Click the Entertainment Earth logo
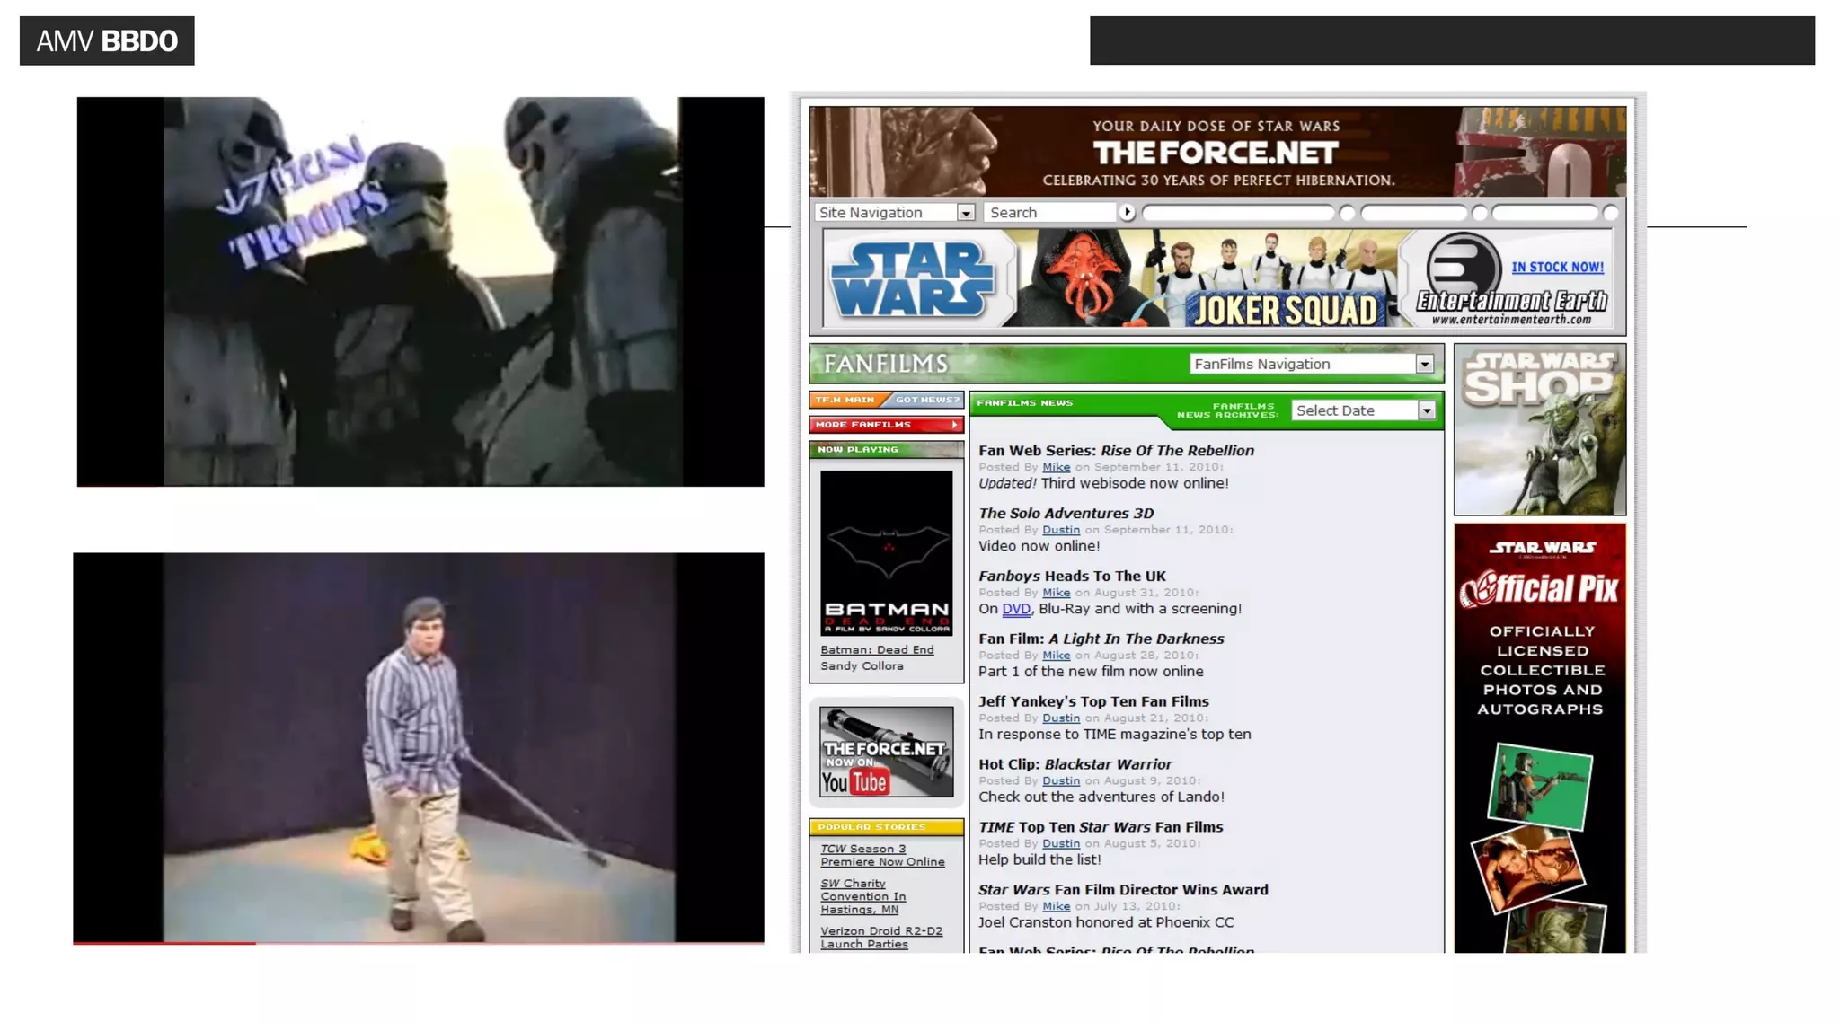 pos(1511,301)
